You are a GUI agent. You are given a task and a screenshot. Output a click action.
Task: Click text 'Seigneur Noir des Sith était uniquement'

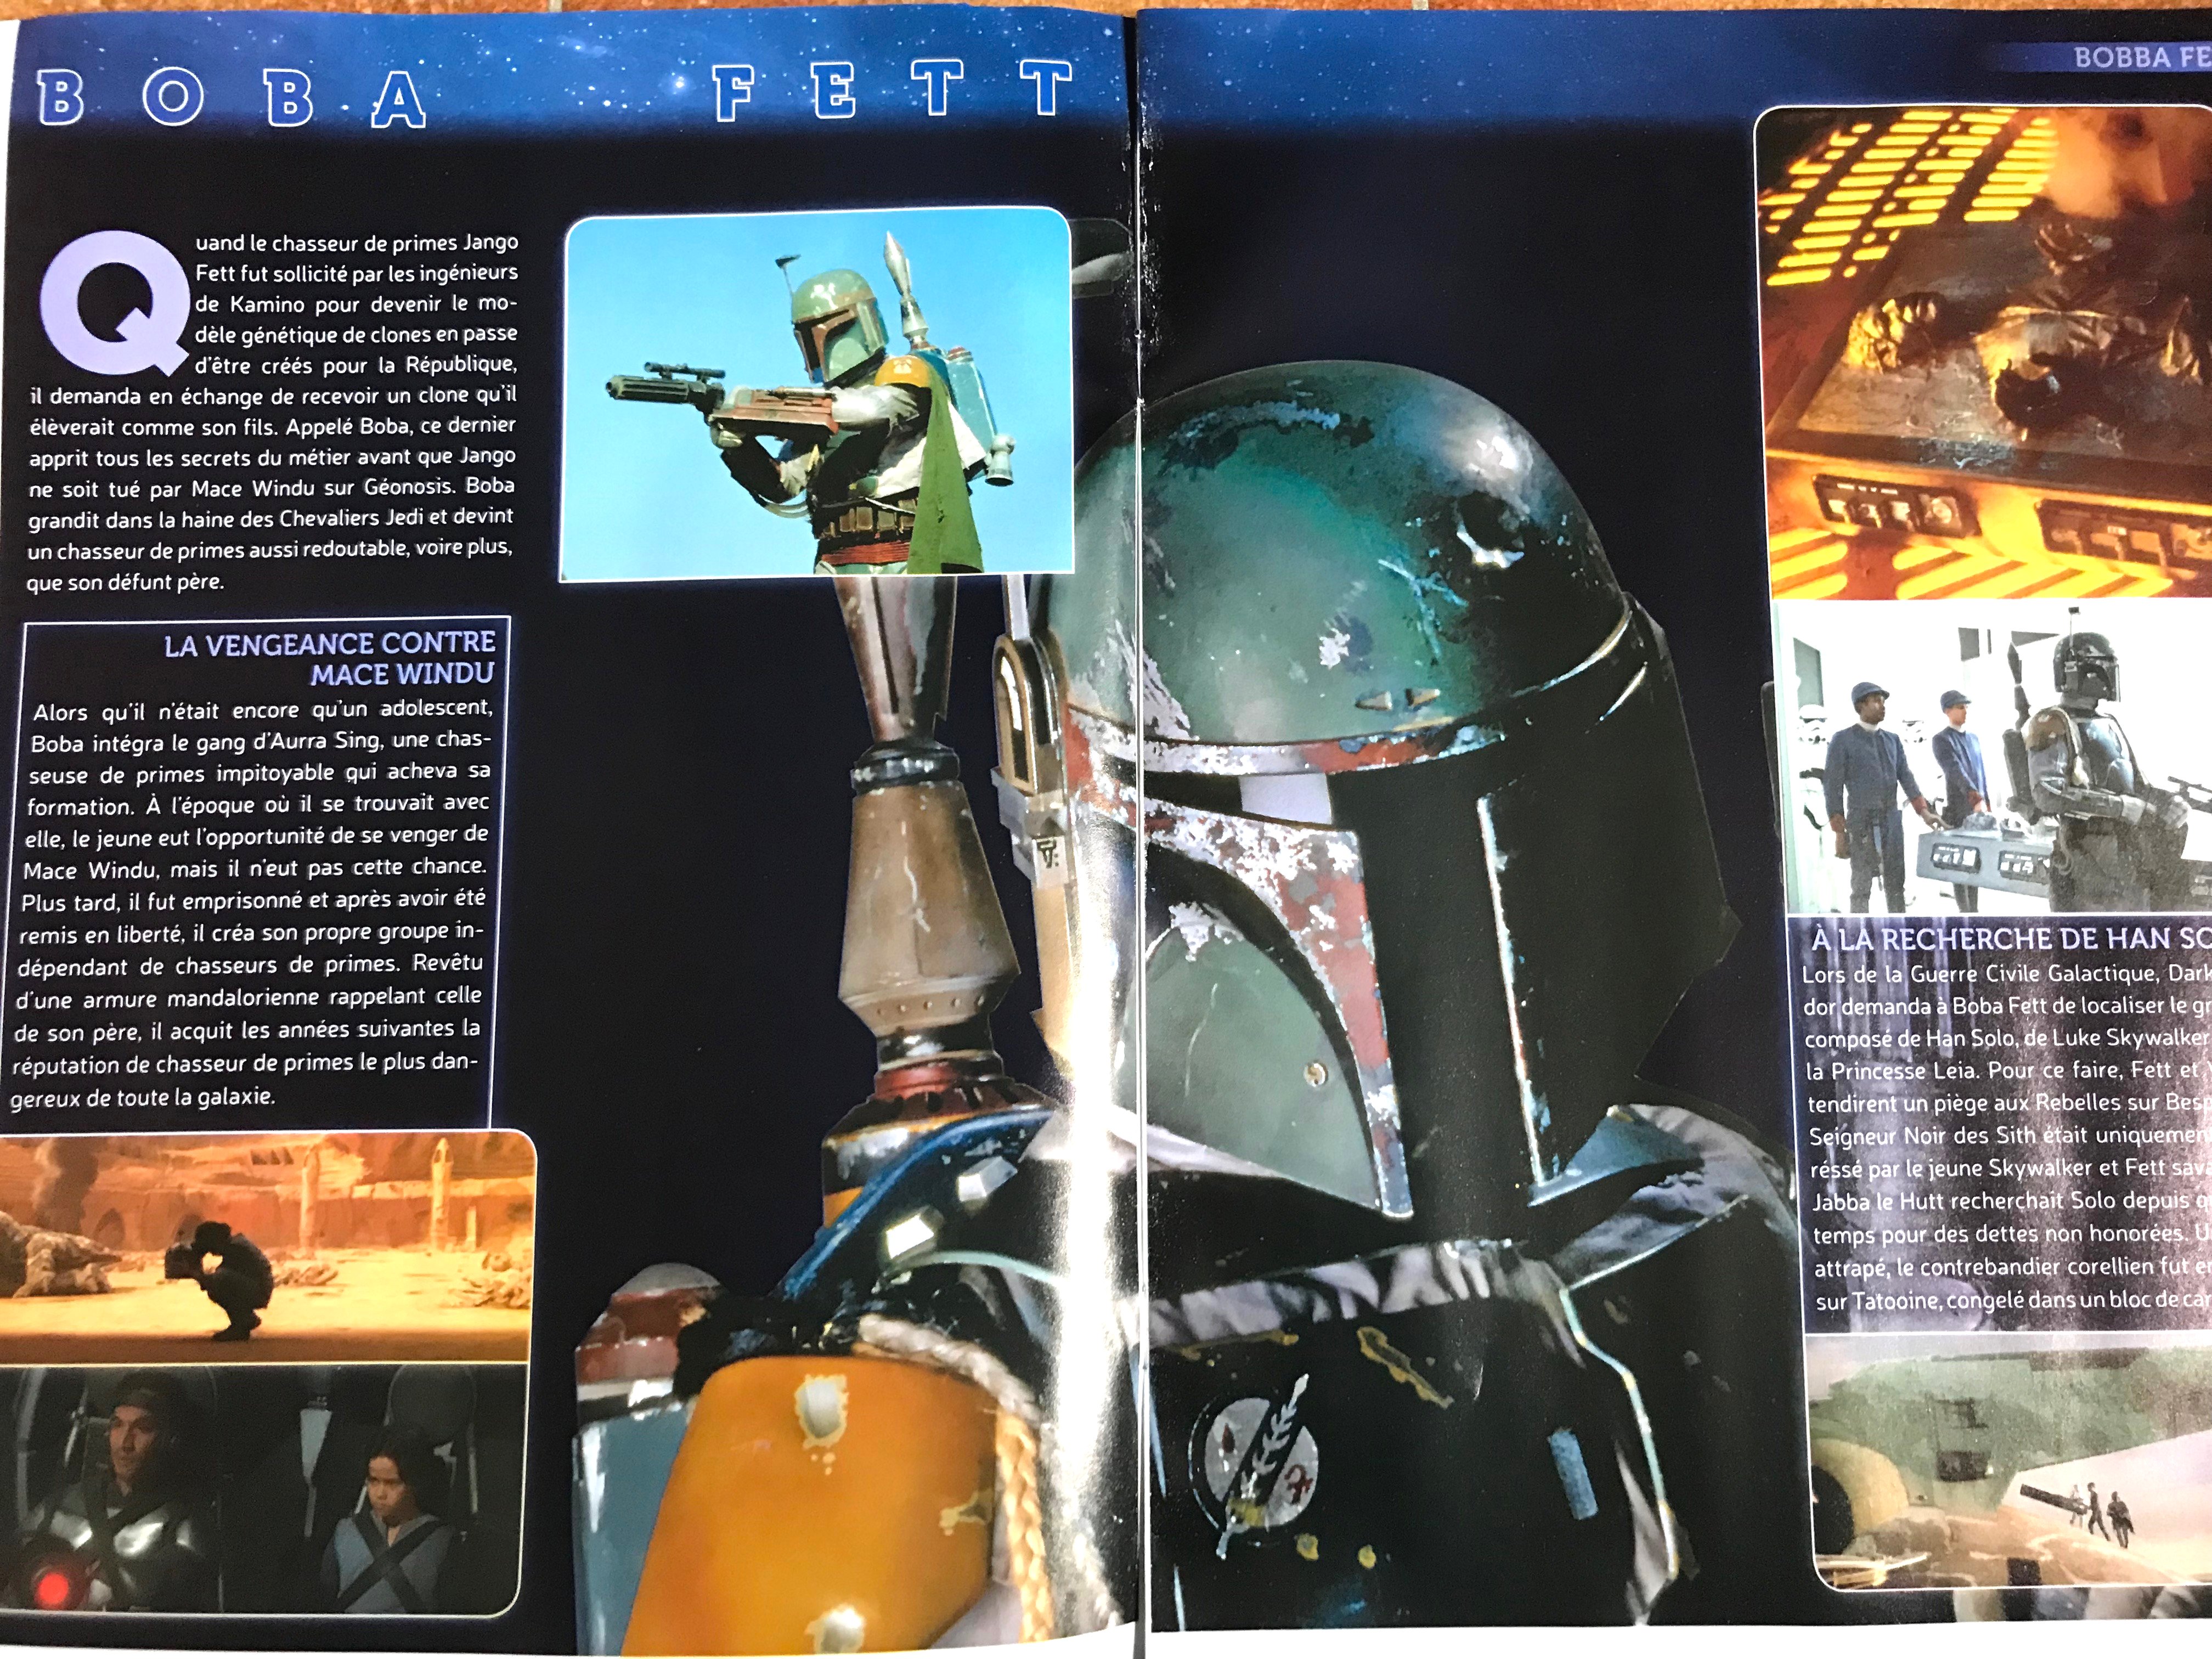[2010, 1136]
